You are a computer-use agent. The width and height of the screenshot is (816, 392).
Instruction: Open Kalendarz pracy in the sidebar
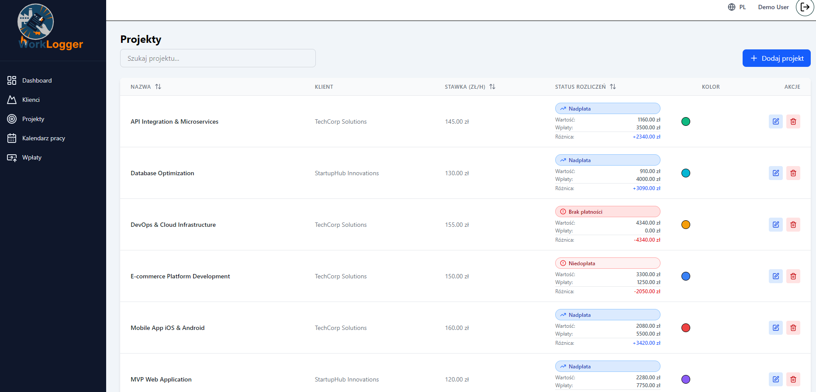[43, 138]
